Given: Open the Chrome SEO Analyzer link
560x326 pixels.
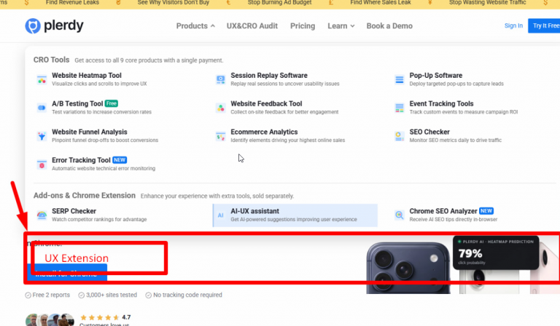Looking at the screenshot, I should click(x=443, y=211).
